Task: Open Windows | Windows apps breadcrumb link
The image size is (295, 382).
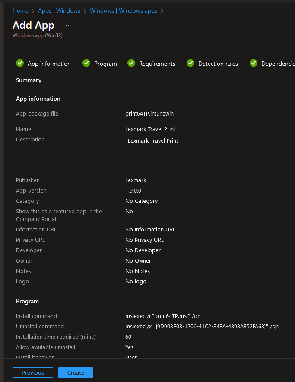Action: click(x=123, y=10)
